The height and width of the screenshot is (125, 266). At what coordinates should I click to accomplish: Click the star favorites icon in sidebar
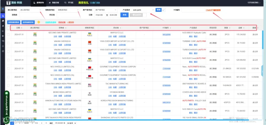(3, 46)
